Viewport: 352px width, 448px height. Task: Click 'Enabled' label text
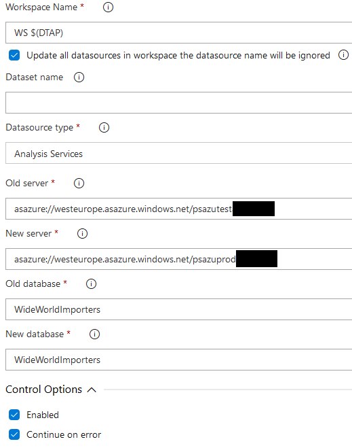43,415
